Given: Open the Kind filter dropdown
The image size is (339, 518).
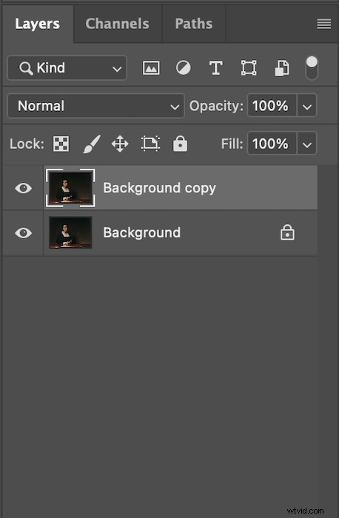Looking at the screenshot, I should click(67, 68).
